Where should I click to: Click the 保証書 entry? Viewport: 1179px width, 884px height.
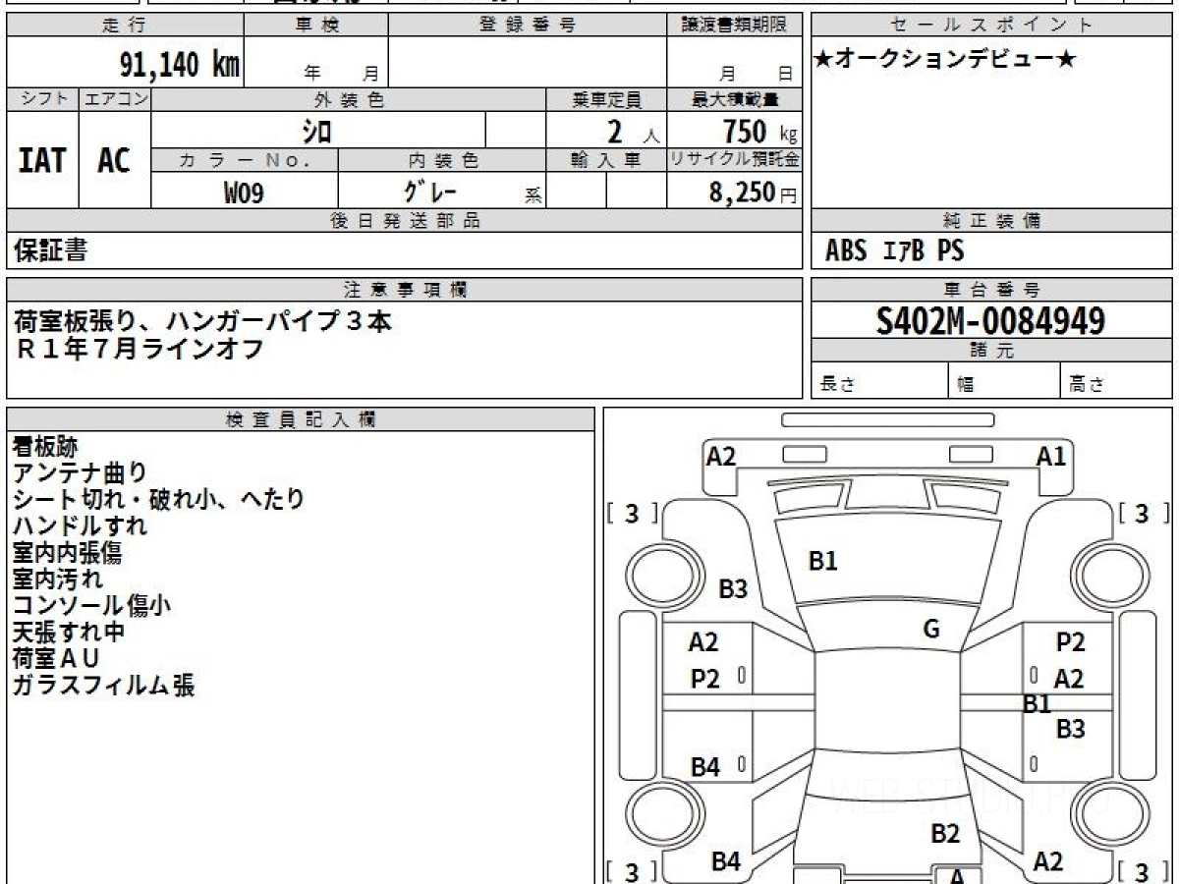50,251
